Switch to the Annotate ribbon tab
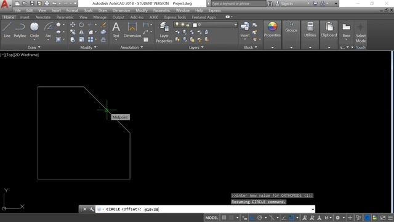Screen dimensions: 394x222 43,17
